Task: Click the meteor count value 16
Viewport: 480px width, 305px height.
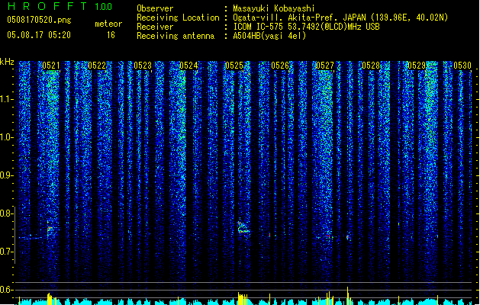Action: 111,35
